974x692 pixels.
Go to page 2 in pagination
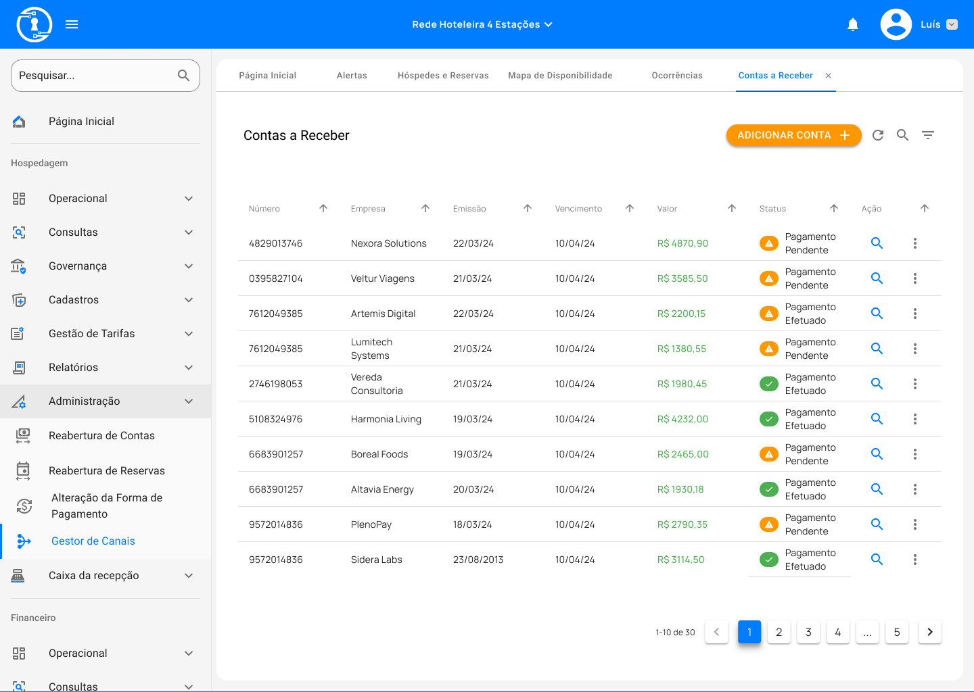click(x=779, y=632)
